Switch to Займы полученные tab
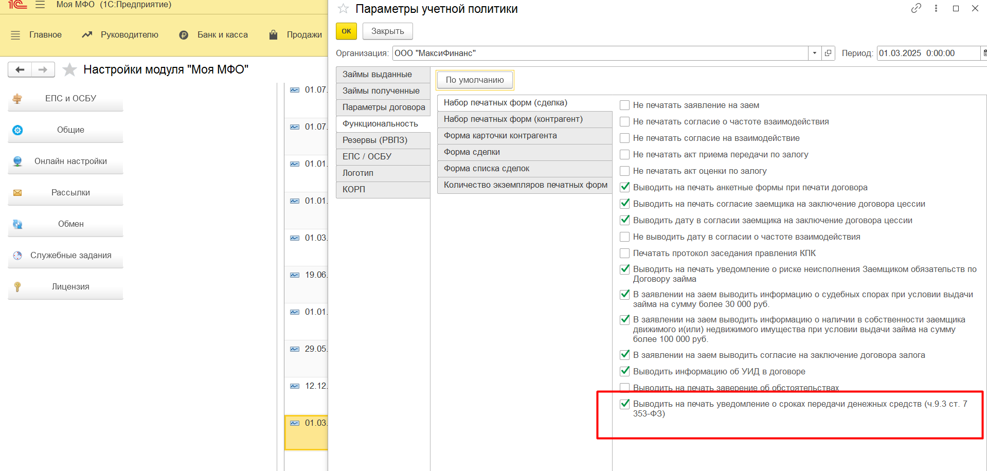Screen dimensions: 987x471 (383, 91)
